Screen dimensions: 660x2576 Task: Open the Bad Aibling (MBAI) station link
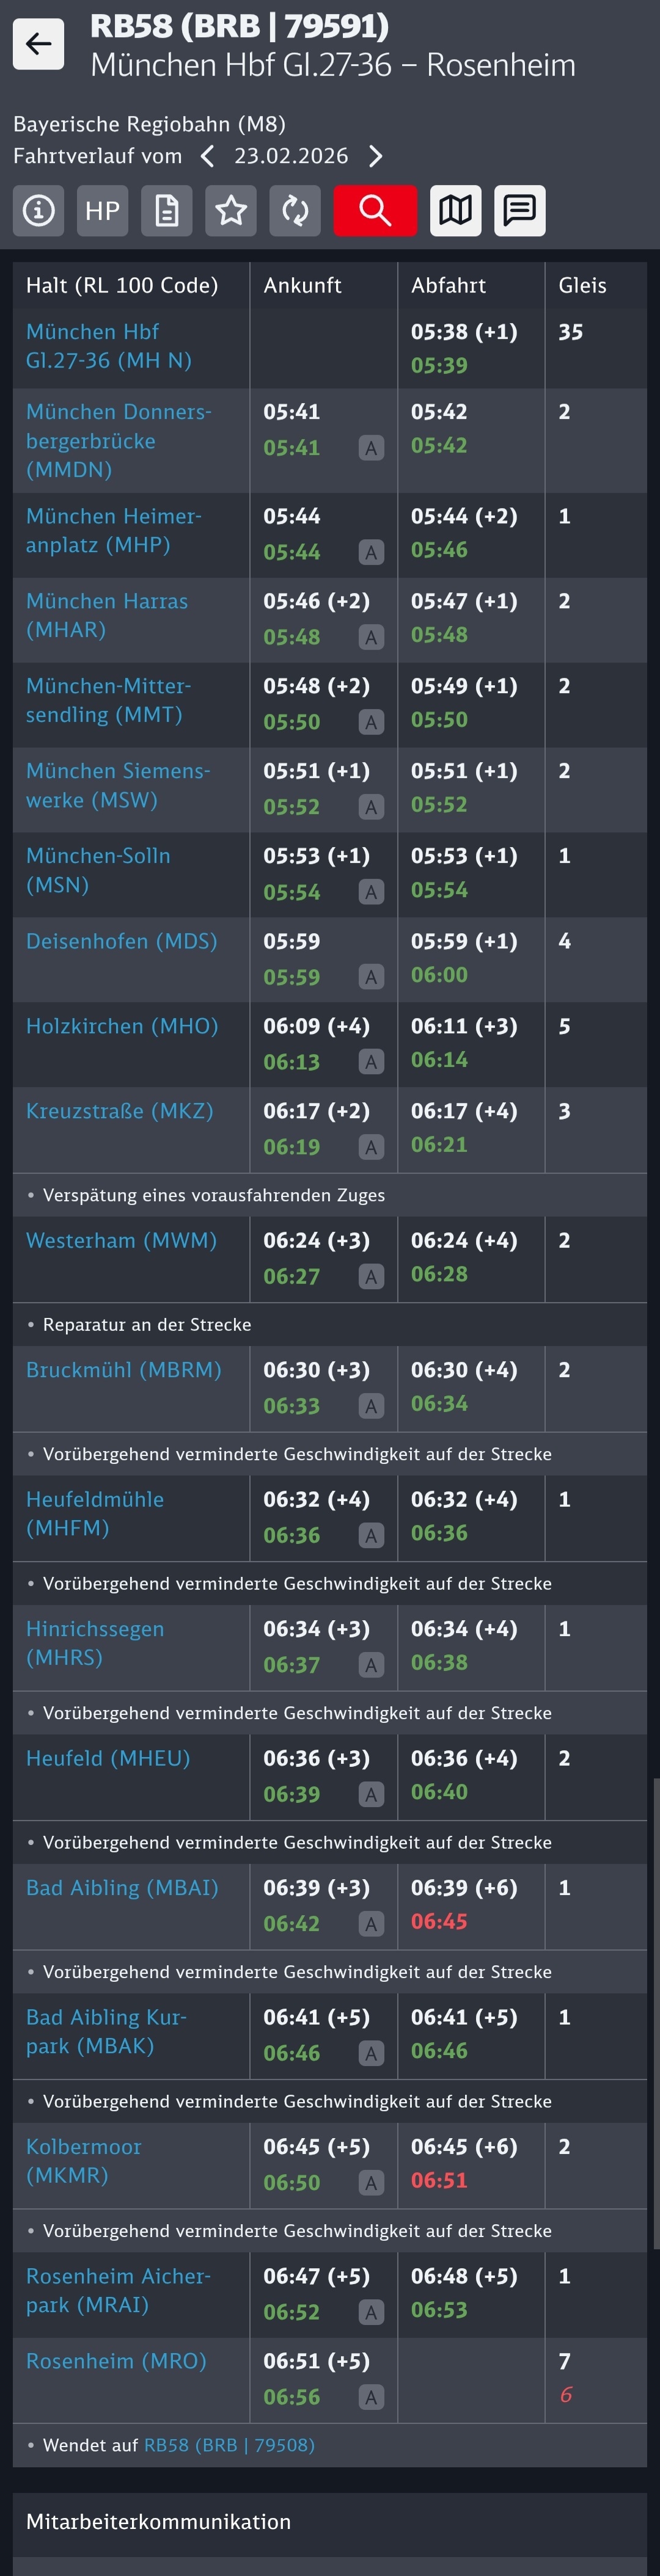pyautogui.click(x=122, y=1888)
